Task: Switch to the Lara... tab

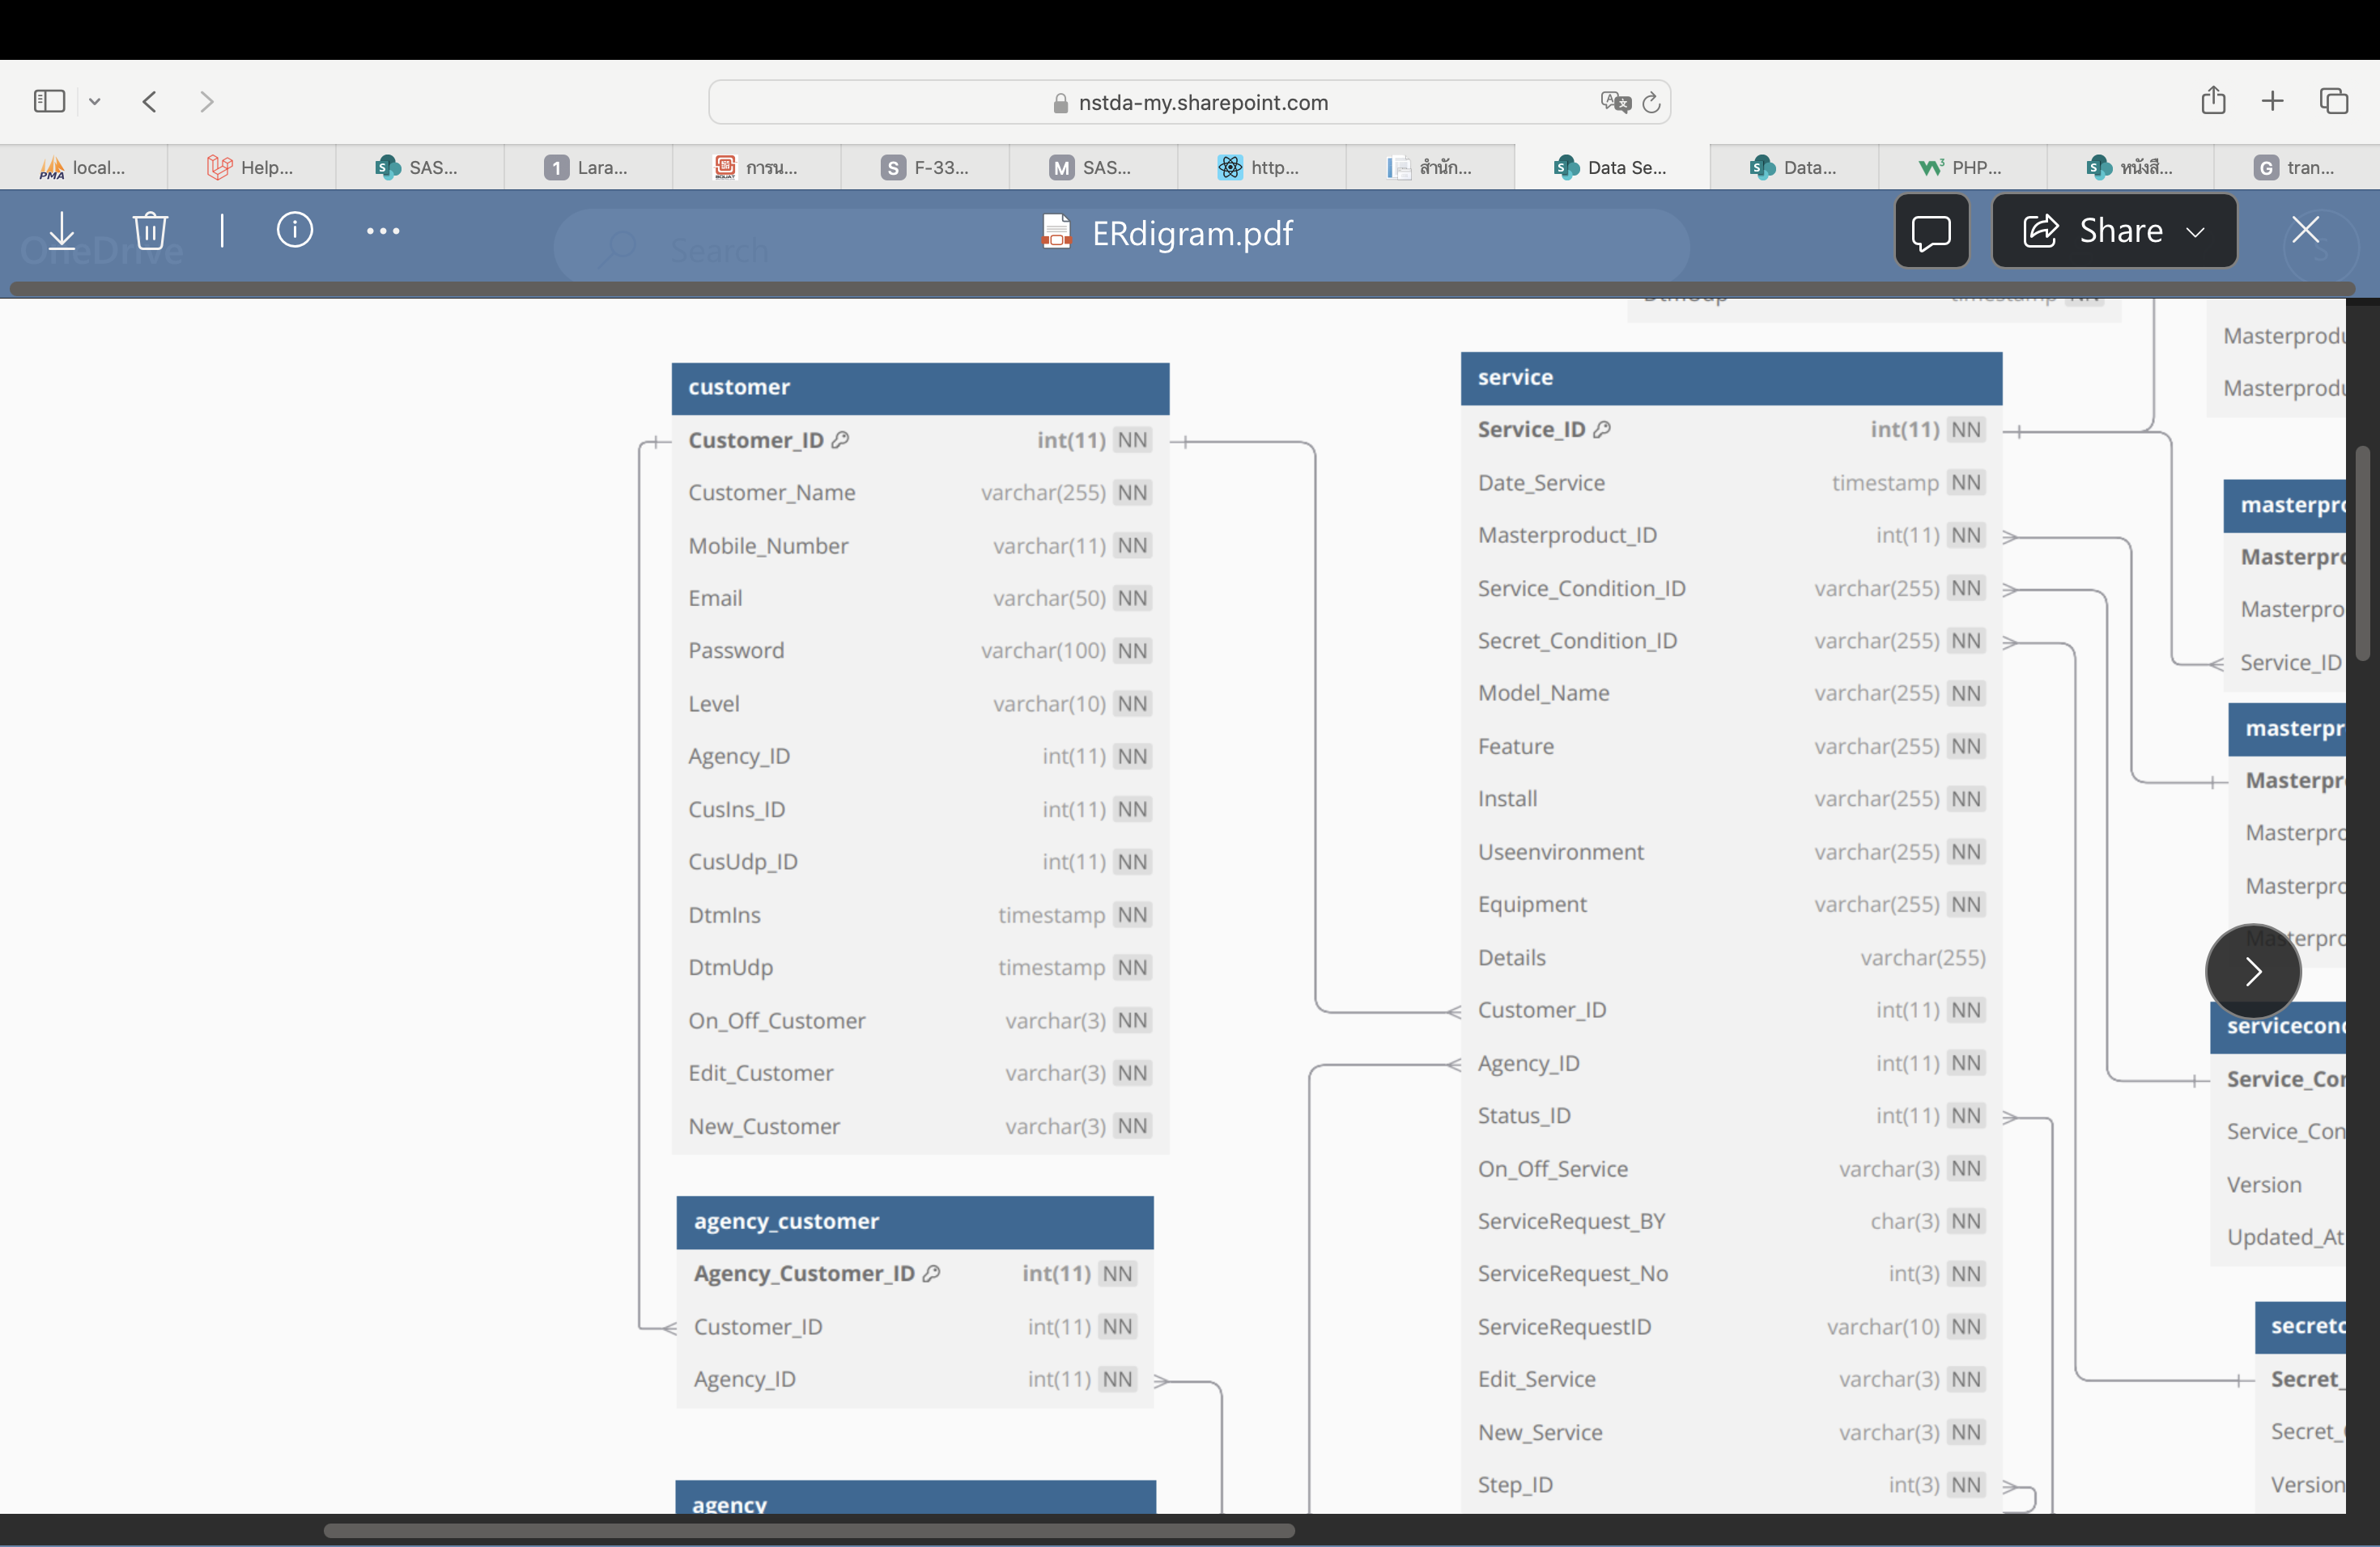Action: (588, 168)
